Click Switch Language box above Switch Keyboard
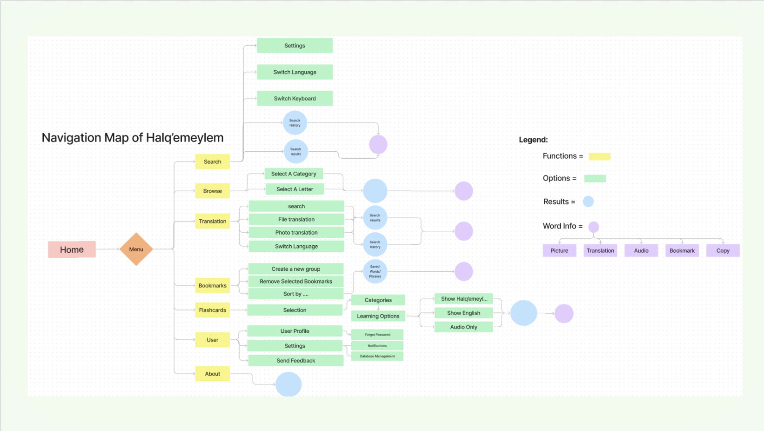Image resolution: width=764 pixels, height=431 pixels. pos(295,72)
